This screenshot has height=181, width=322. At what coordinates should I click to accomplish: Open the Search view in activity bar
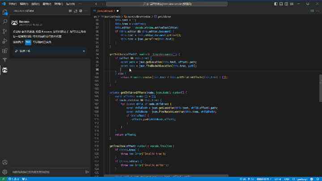pyautogui.click(x=5, y=22)
